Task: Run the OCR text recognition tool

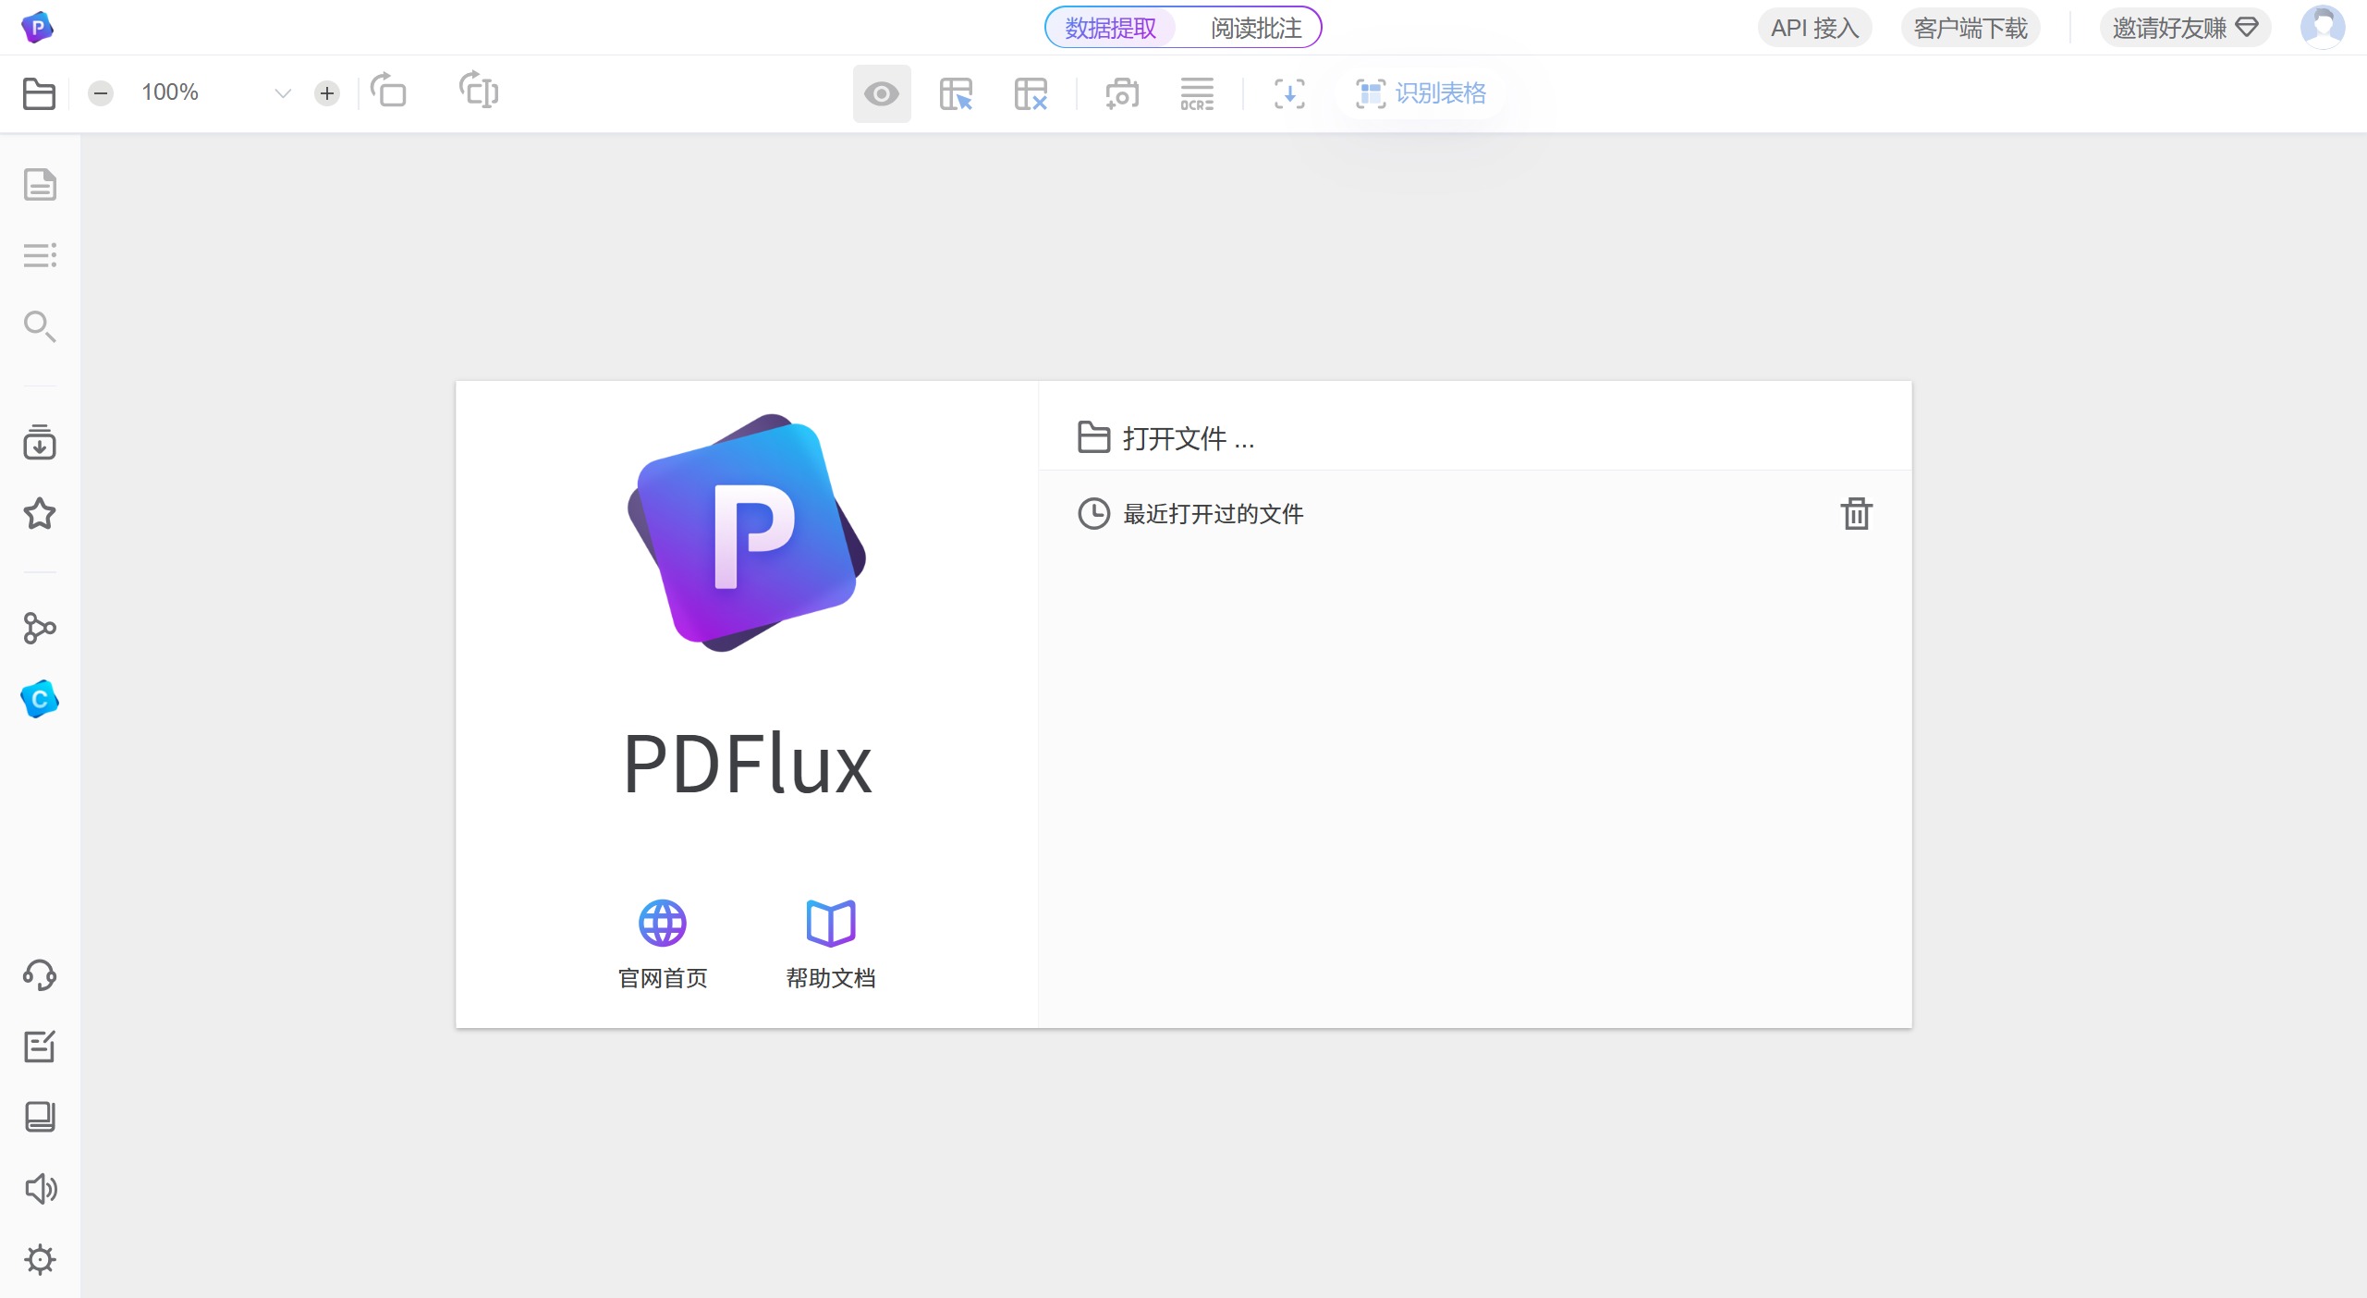Action: point(1197,93)
